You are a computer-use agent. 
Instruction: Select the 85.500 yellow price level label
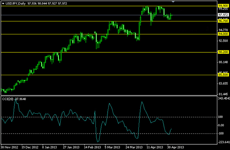tap(223, 75)
